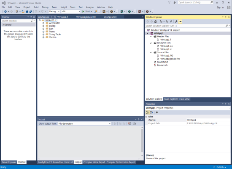Image resolution: width=232 pixels, height=169 pixels.
Task: Expand the Dialog resource folder
Action: [x=43, y=26]
